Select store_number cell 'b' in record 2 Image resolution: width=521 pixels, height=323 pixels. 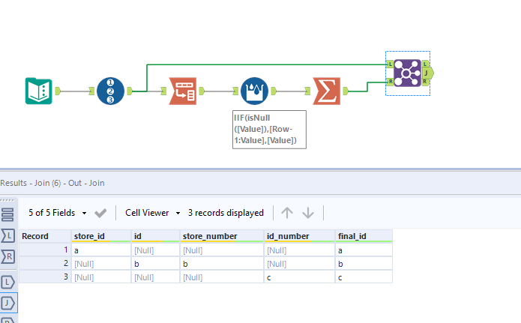[222, 264]
